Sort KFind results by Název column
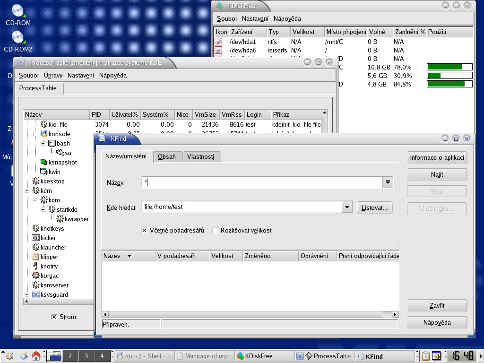 pos(128,256)
